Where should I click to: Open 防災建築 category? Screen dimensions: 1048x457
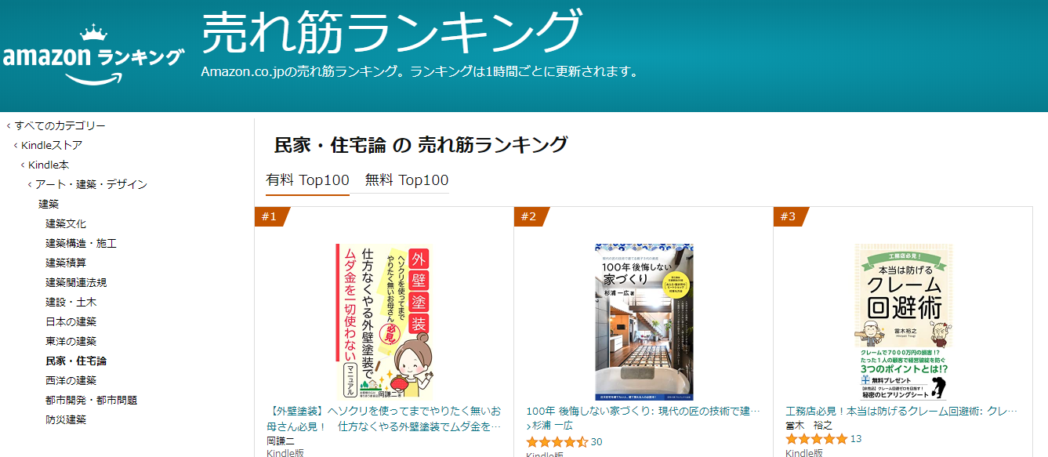pos(66,419)
